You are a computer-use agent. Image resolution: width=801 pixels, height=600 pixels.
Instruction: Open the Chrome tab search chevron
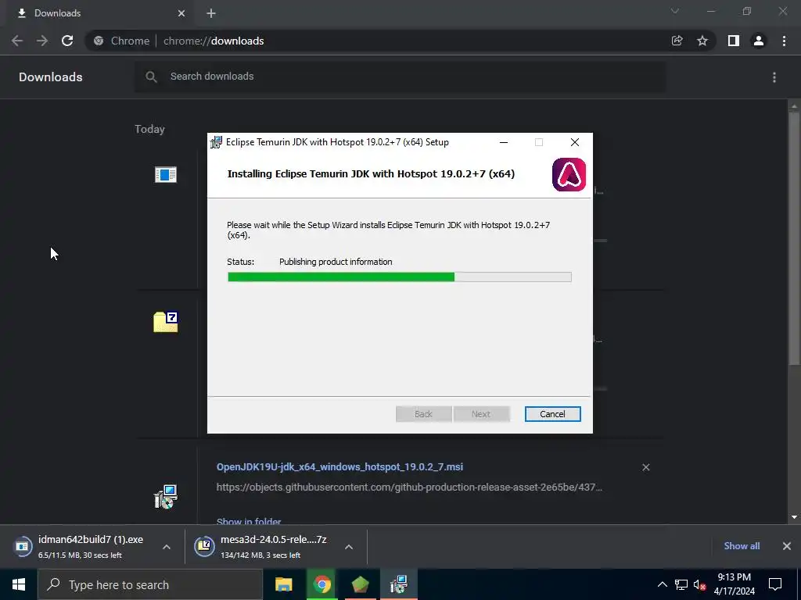coord(675,11)
